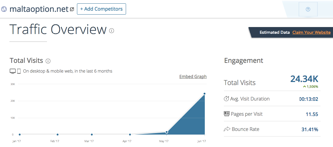The height and width of the screenshot is (147, 333).
Task: Click the 24.34K total visits value
Action: 304,79
